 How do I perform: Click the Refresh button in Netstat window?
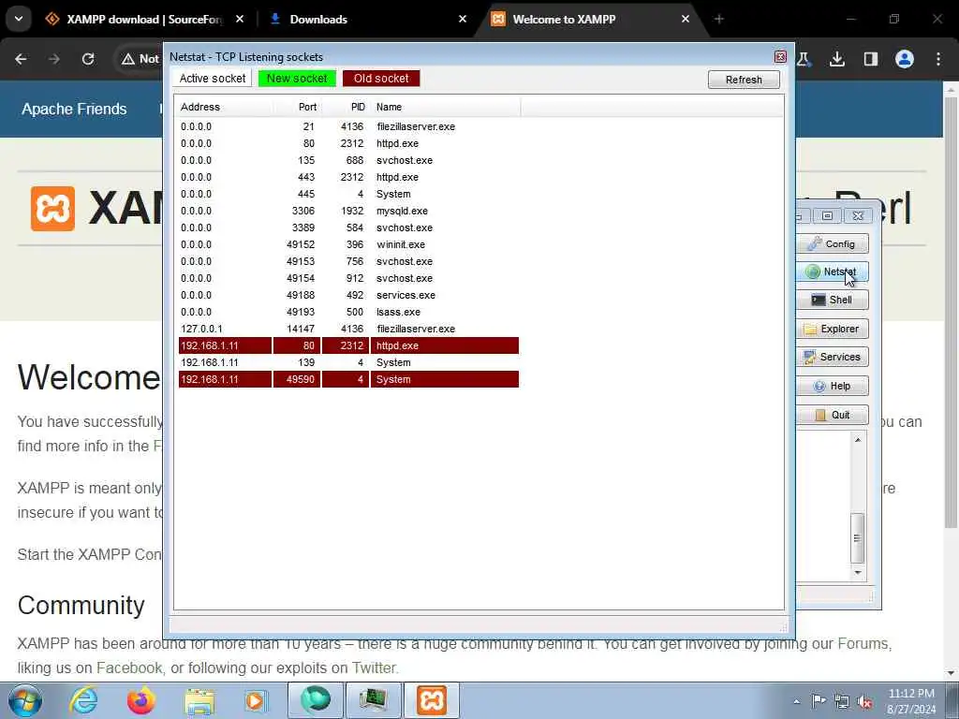[743, 80]
